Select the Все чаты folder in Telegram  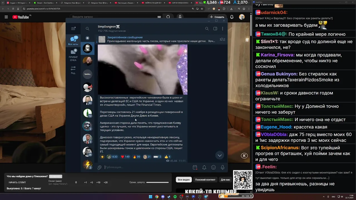click(x=73, y=41)
